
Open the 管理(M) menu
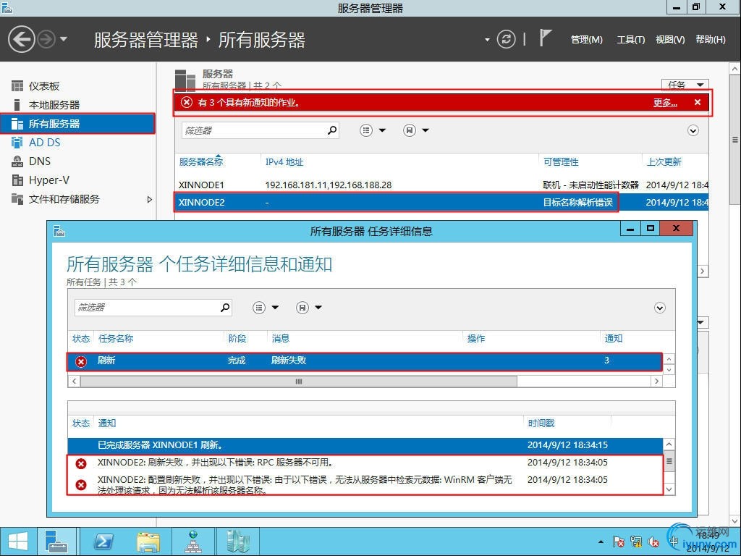pyautogui.click(x=586, y=40)
